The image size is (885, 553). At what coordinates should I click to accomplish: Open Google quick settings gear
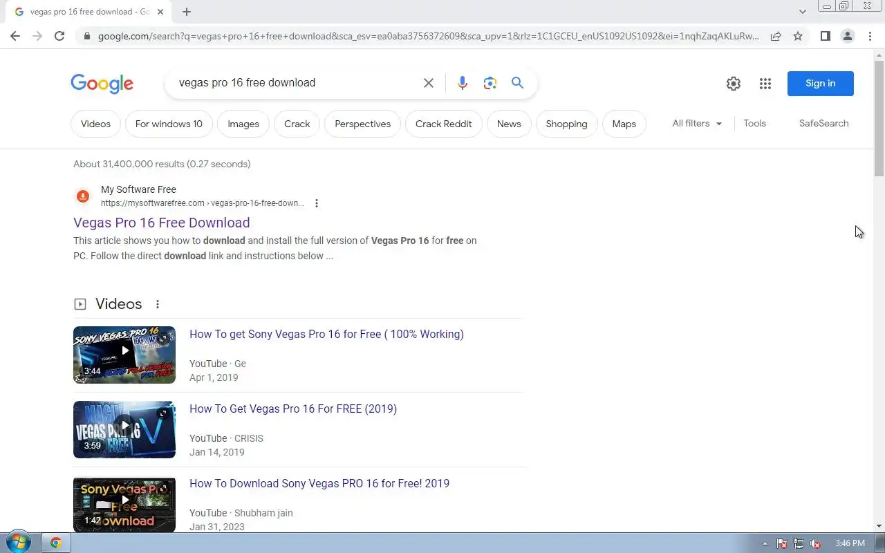pyautogui.click(x=734, y=84)
